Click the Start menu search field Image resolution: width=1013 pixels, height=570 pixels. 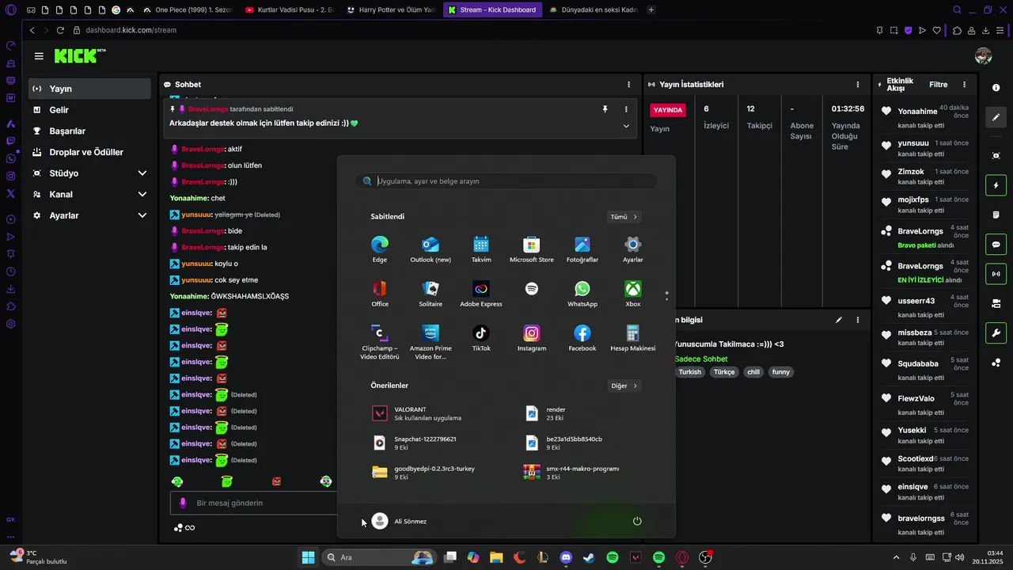point(506,181)
